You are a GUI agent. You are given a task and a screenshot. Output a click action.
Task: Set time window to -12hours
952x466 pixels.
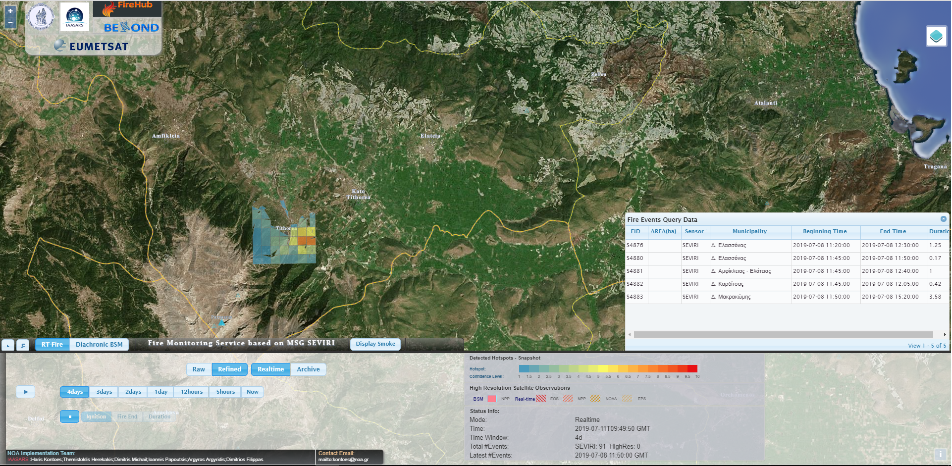tap(191, 392)
